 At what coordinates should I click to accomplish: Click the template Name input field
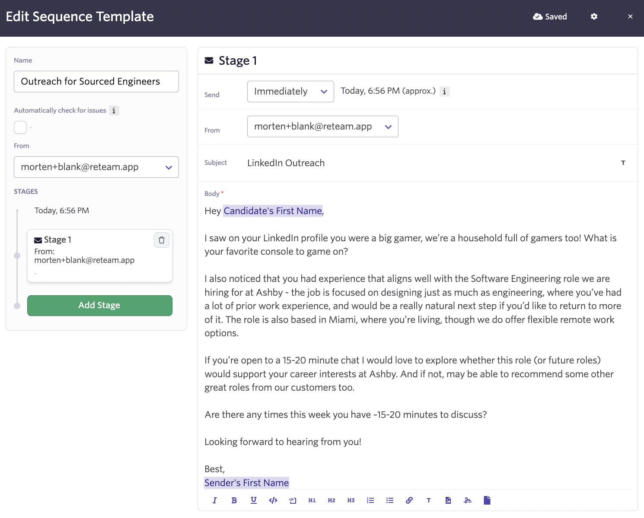(96, 82)
